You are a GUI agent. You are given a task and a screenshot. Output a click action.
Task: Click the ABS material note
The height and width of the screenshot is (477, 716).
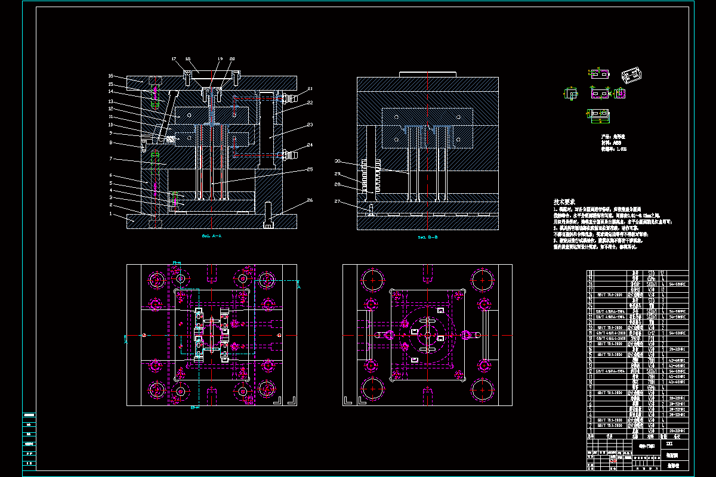[x=612, y=143]
